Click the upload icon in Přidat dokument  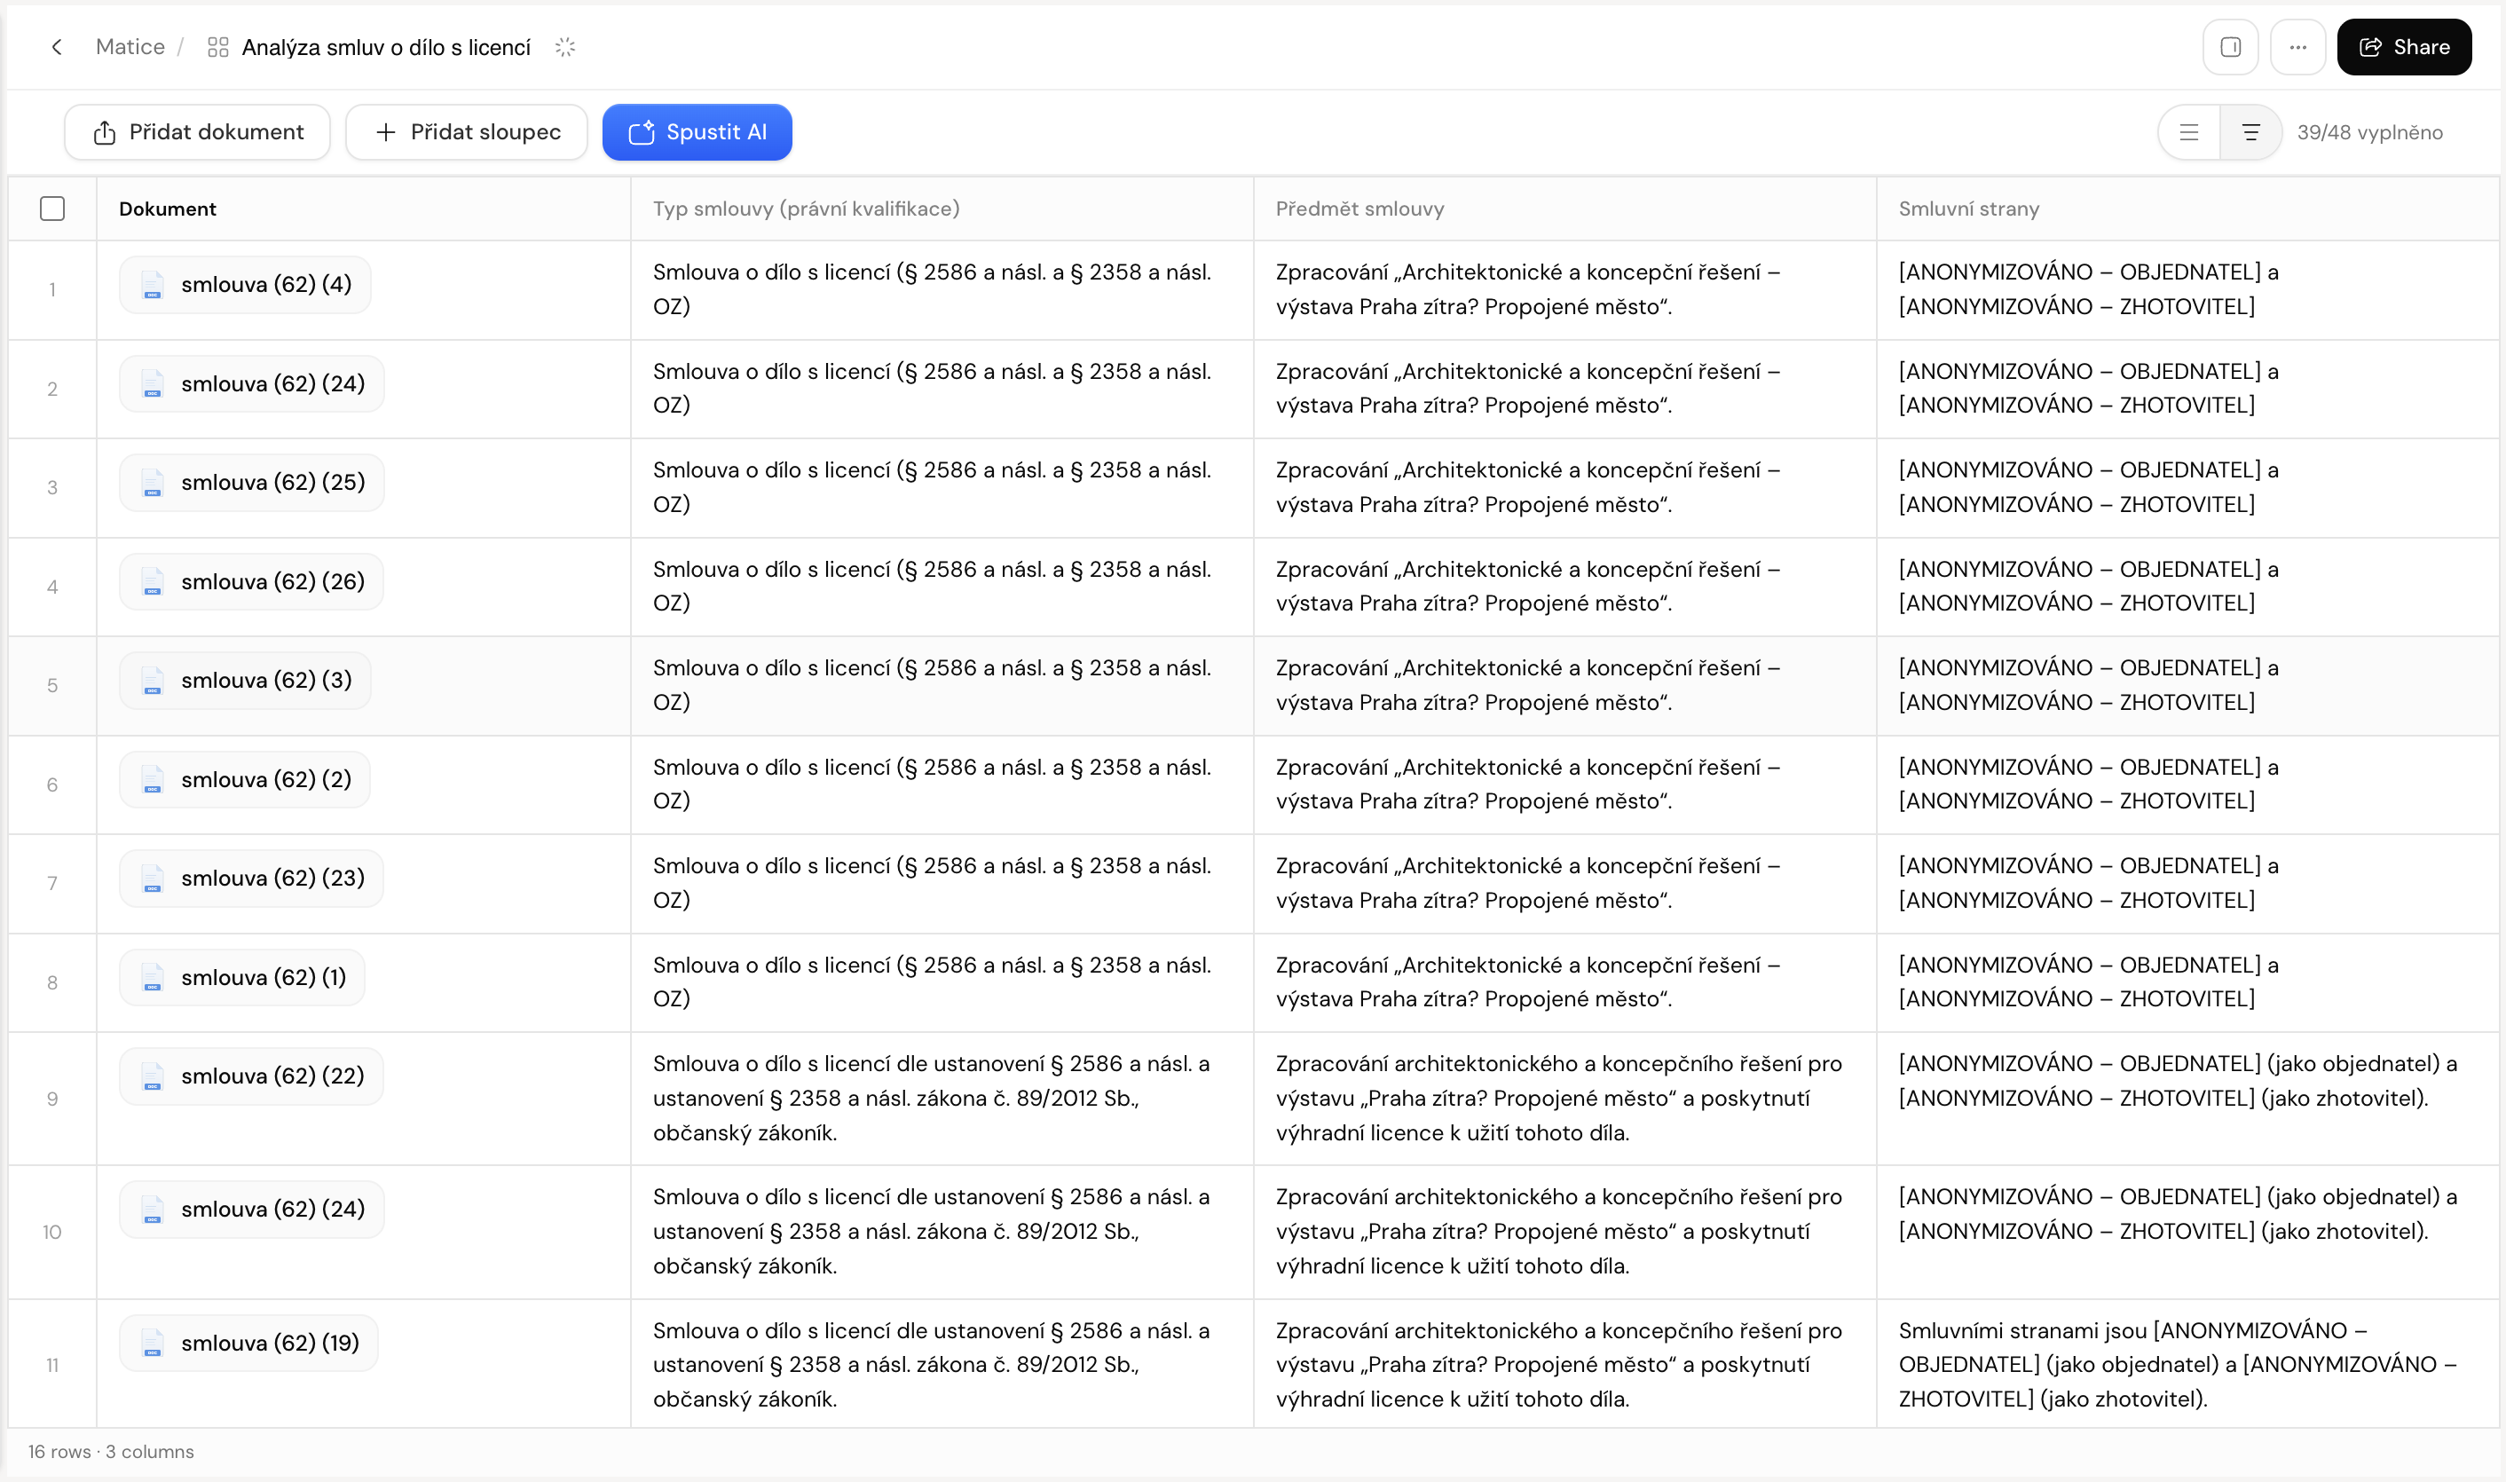point(104,132)
